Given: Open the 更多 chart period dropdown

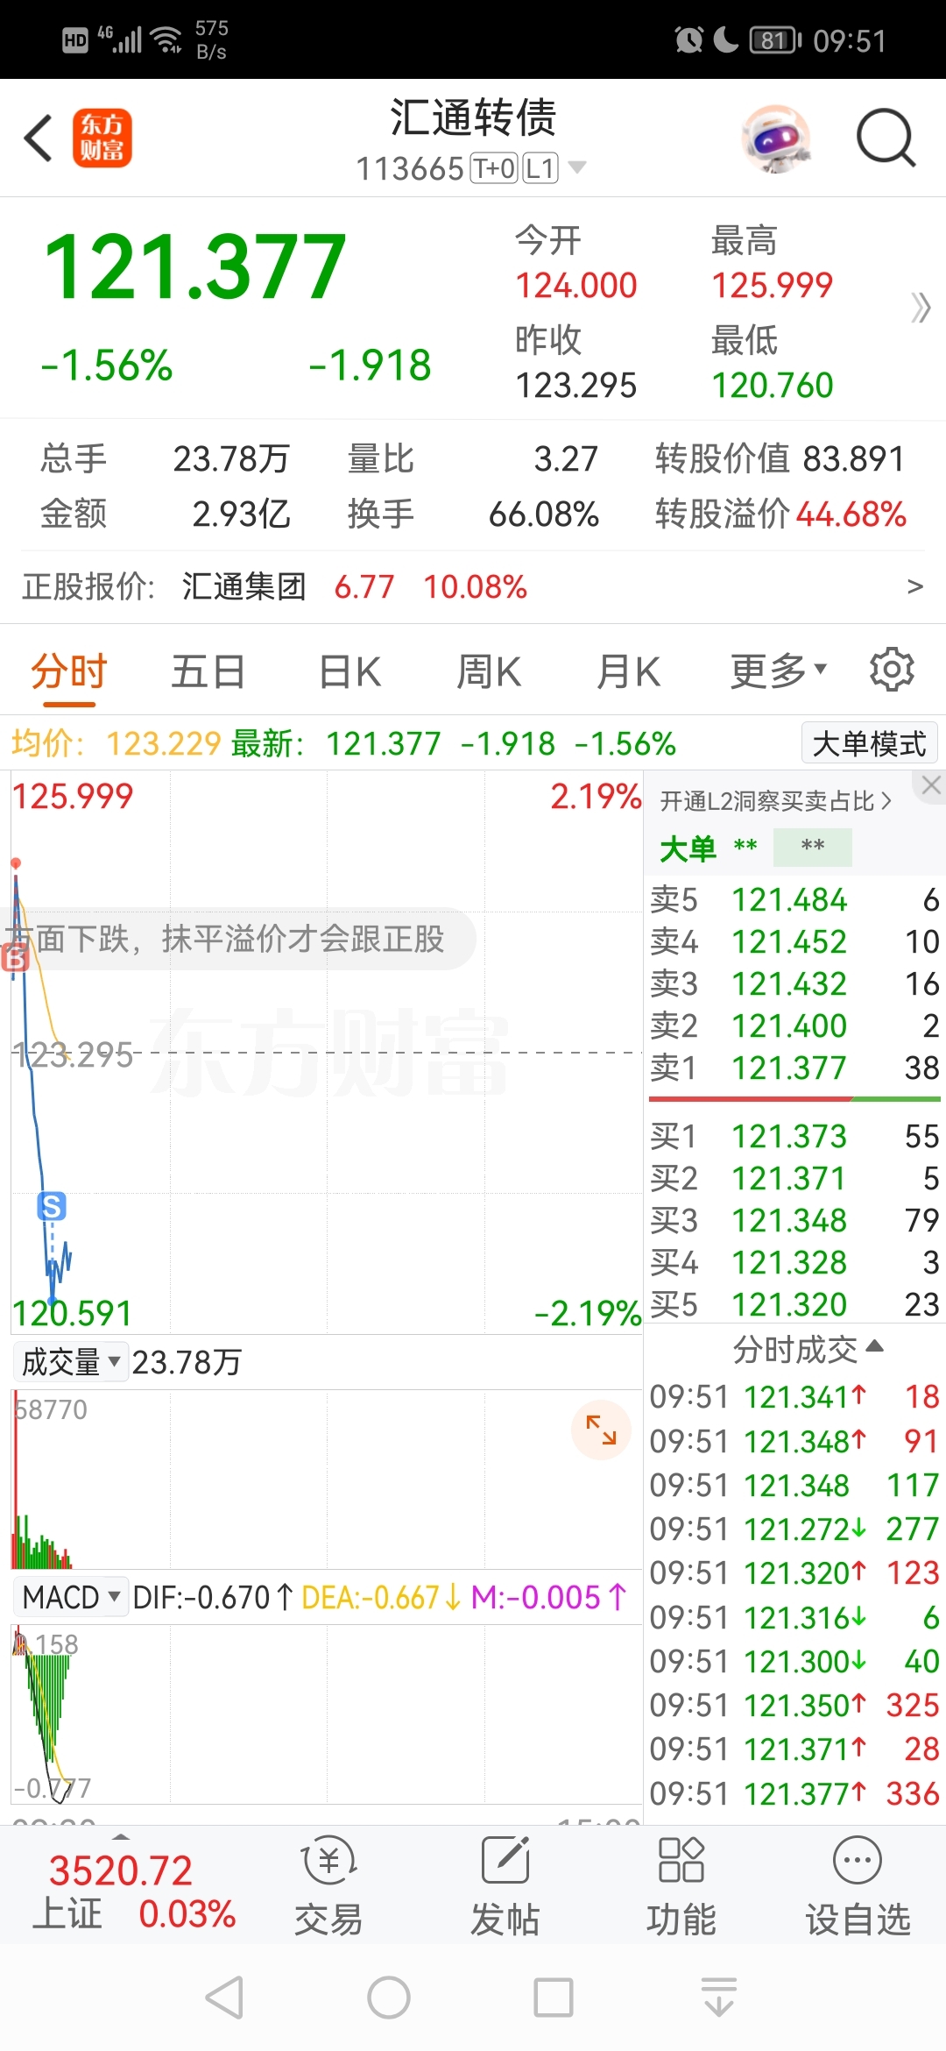Looking at the screenshot, I should [x=778, y=671].
